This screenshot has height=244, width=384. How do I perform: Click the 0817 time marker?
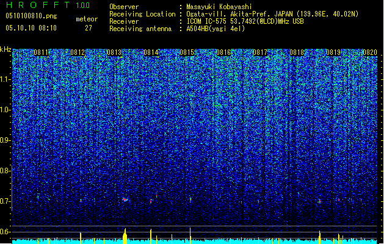pos(260,52)
